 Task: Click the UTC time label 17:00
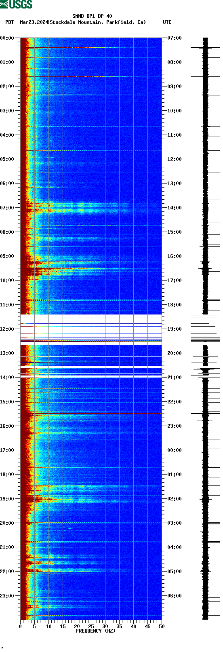tap(175, 281)
